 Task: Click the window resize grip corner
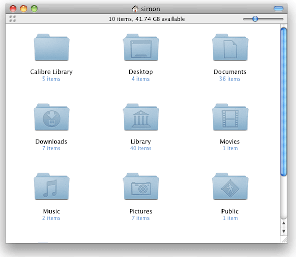[284, 240]
